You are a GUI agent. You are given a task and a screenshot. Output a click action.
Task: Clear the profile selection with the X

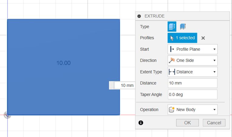(203, 38)
